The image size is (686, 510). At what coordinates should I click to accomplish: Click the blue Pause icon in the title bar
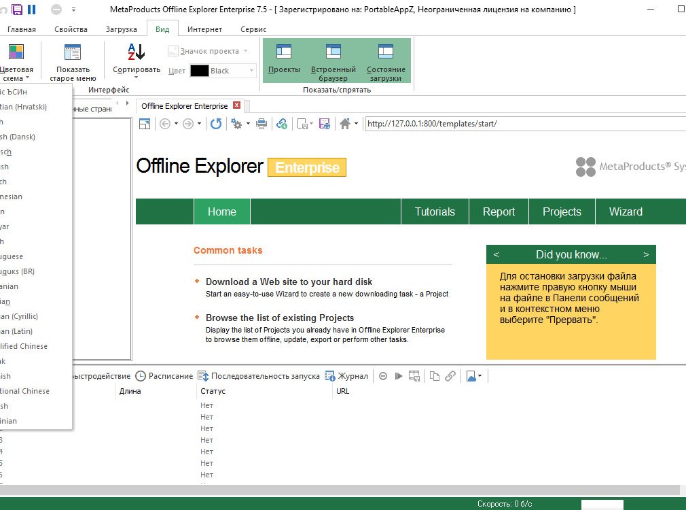(x=31, y=10)
